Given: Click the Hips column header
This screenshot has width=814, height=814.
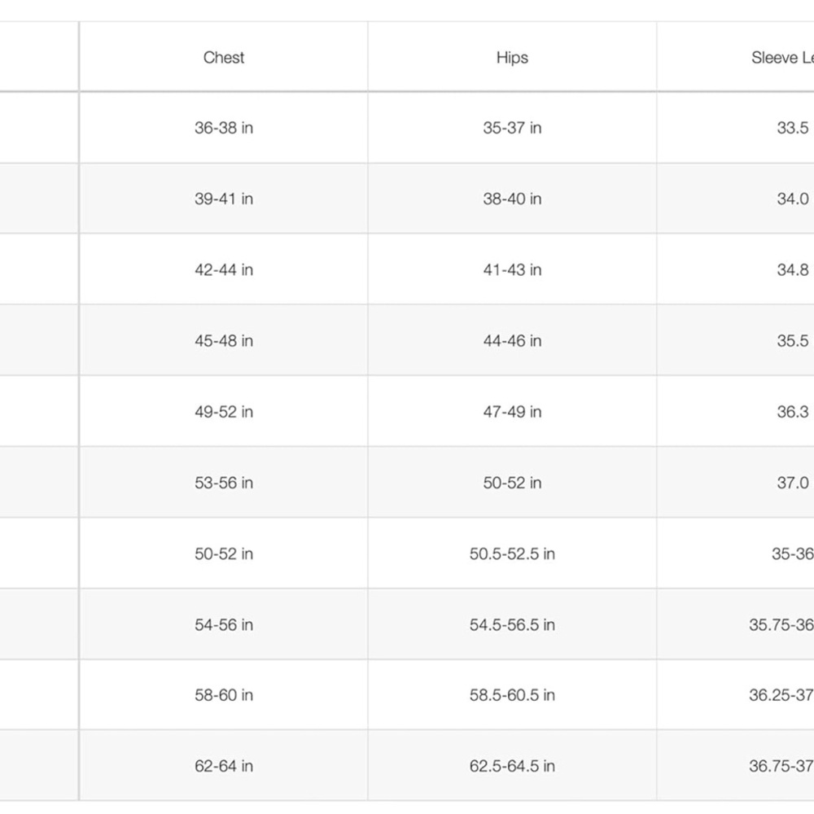Looking at the screenshot, I should click(512, 57).
